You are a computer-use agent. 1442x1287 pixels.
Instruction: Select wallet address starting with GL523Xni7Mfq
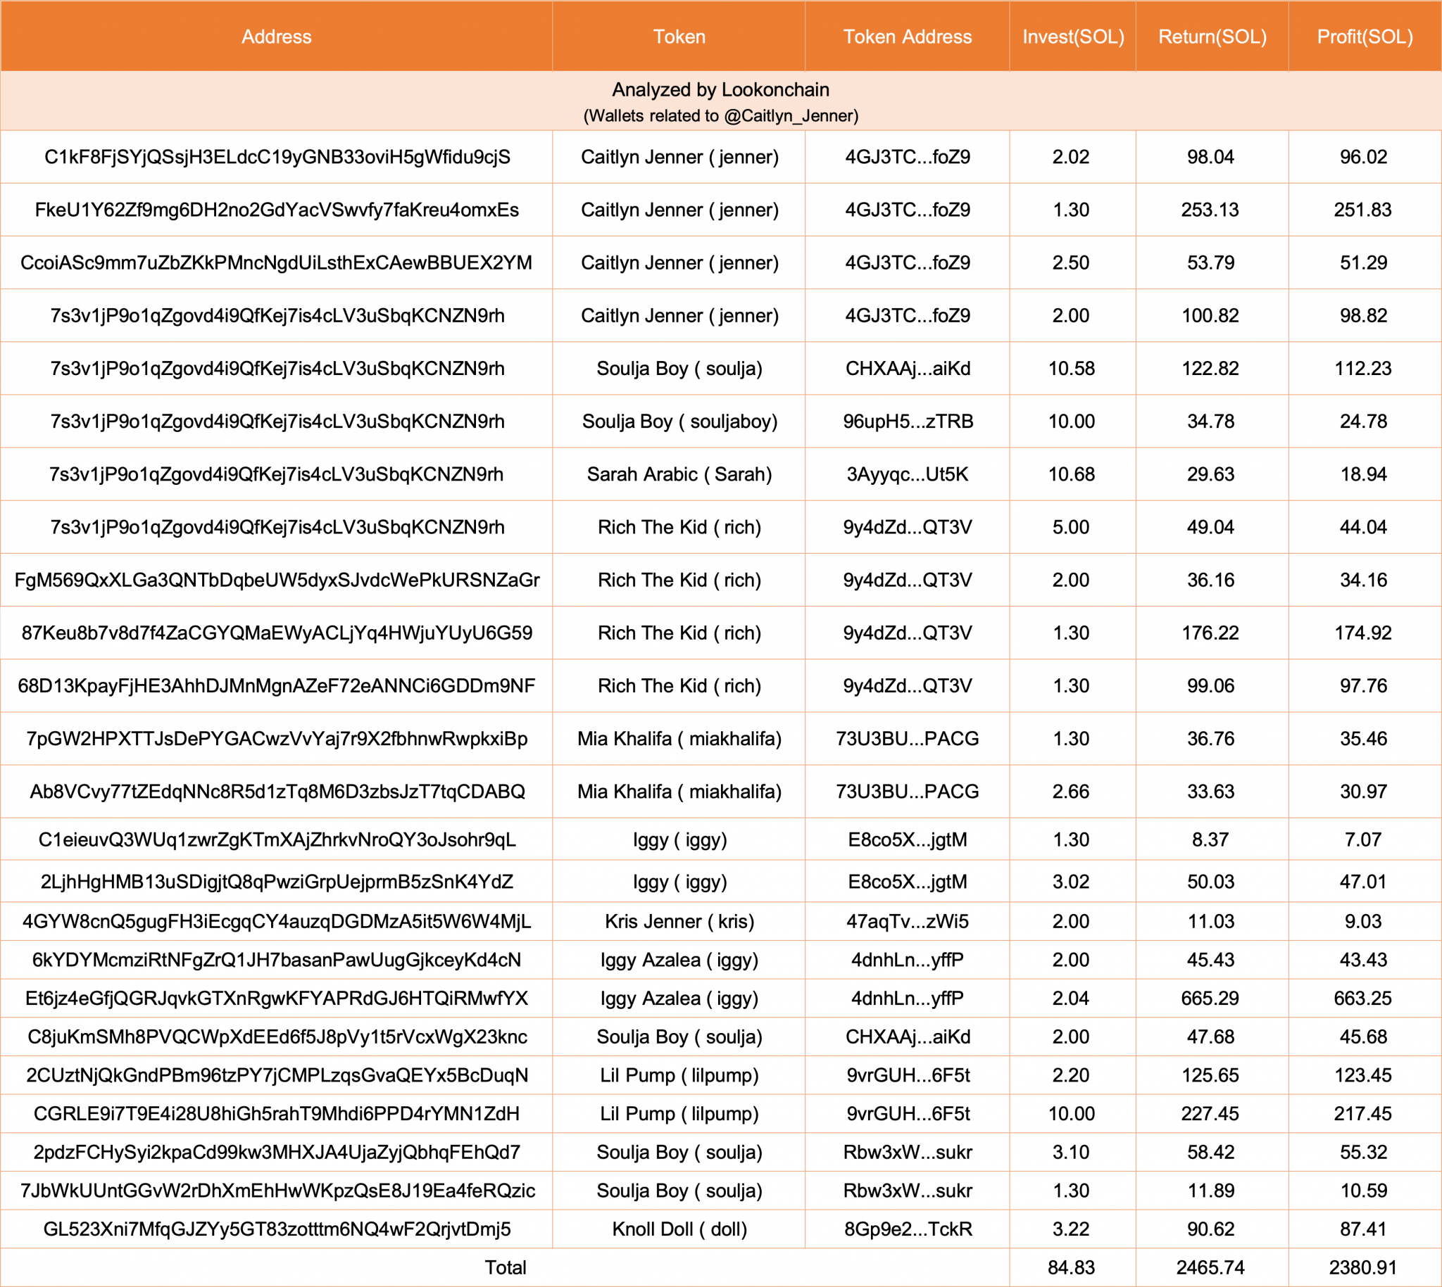[x=277, y=1229]
